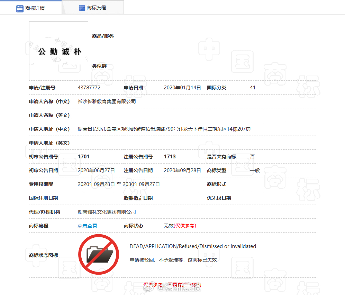Select registration announcement issue number 1713

pyautogui.click(x=170, y=157)
